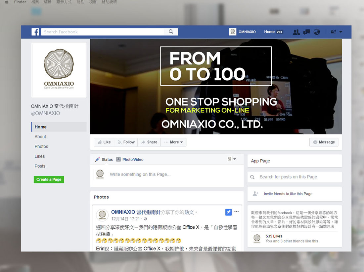The height and width of the screenshot is (272, 364).
Task: Open the More dropdown menu
Action: pyautogui.click(x=173, y=142)
